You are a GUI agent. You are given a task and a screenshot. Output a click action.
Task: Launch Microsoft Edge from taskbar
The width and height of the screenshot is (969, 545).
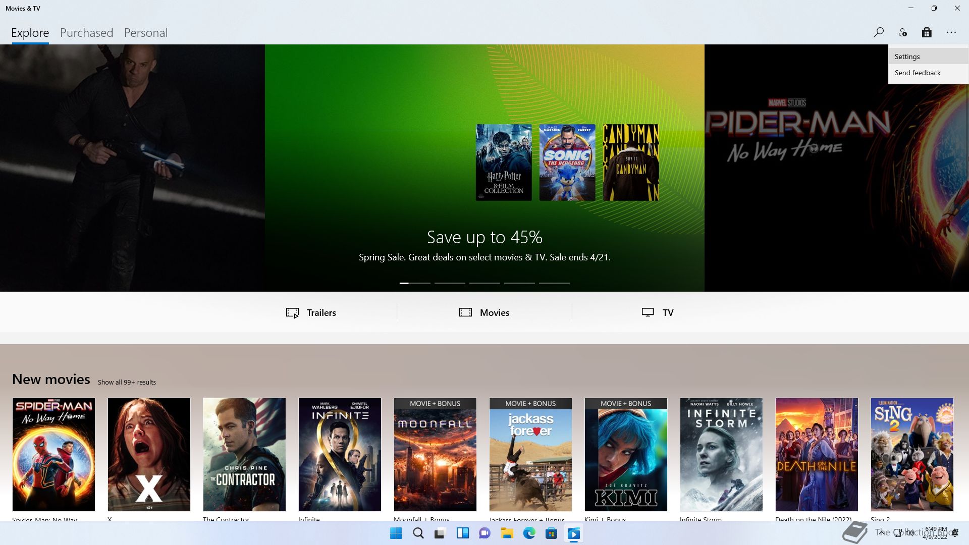click(529, 533)
